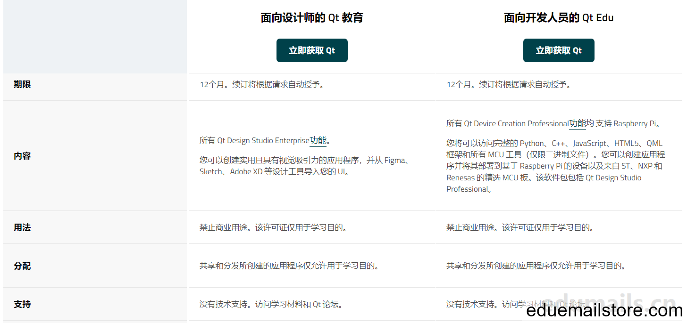
Task: Click 所有 Qt Design Studio Enterprise text
Action: click(x=254, y=140)
